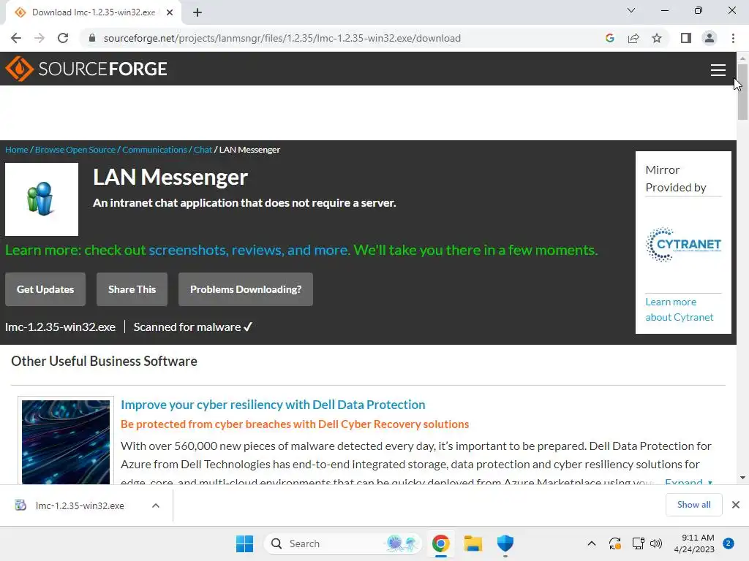Close the current browser tab
Image resolution: width=749 pixels, height=561 pixels.
[170, 12]
